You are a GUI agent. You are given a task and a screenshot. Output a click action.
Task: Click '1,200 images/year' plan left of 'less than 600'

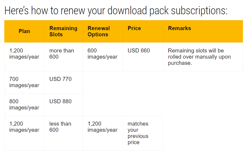pyautogui.click(x=24, y=127)
